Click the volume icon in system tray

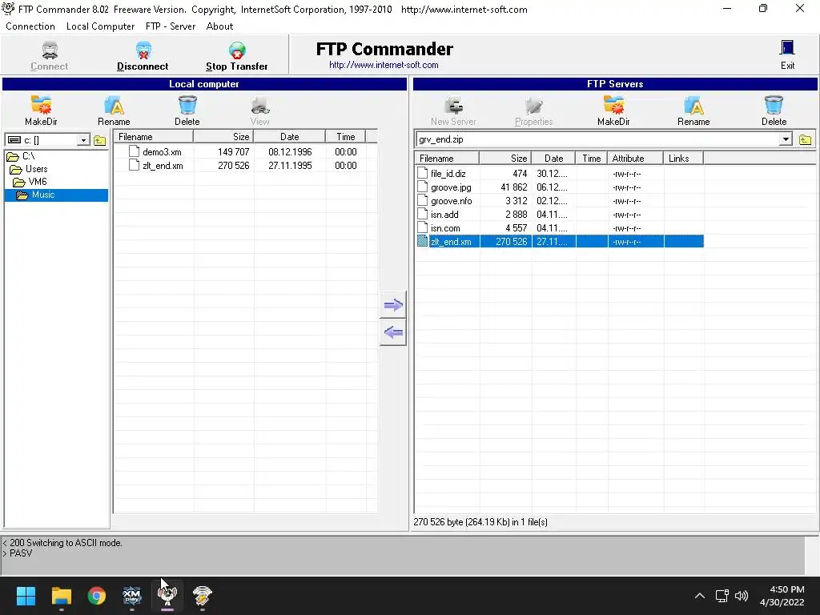click(x=742, y=596)
